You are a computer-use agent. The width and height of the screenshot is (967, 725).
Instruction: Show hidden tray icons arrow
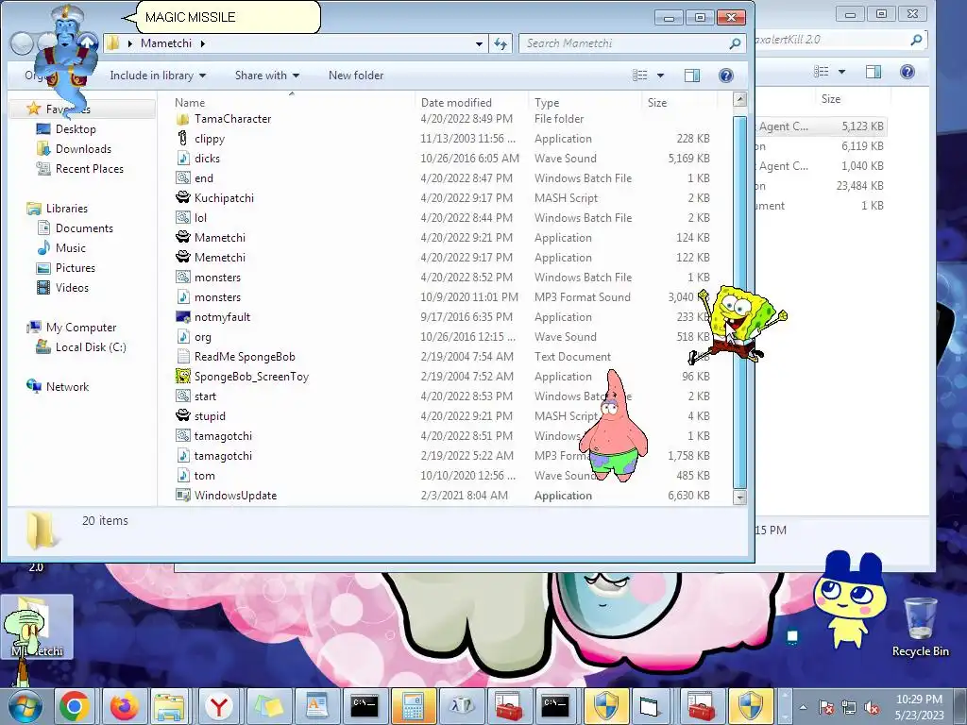pyautogui.click(x=803, y=707)
